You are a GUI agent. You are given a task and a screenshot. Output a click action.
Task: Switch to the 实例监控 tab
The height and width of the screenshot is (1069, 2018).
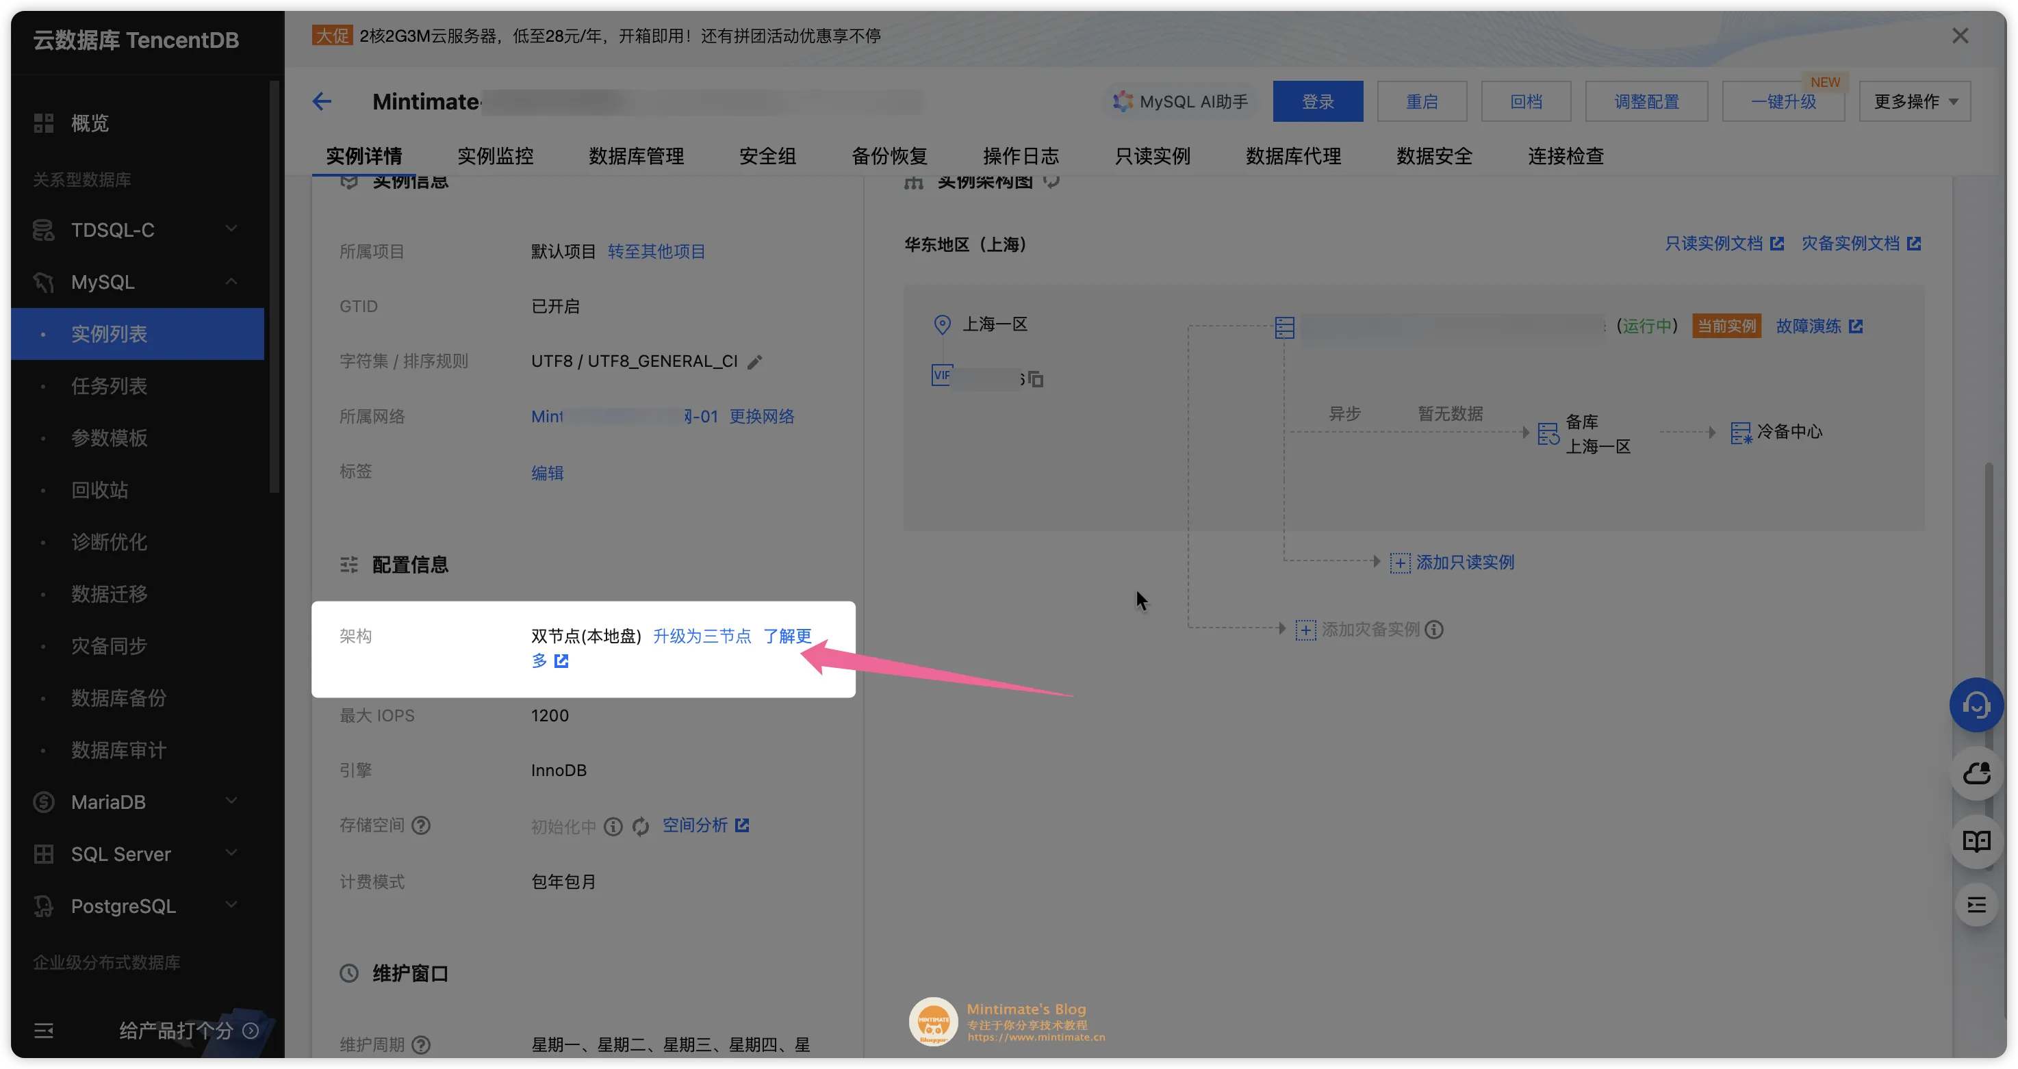pyautogui.click(x=495, y=156)
